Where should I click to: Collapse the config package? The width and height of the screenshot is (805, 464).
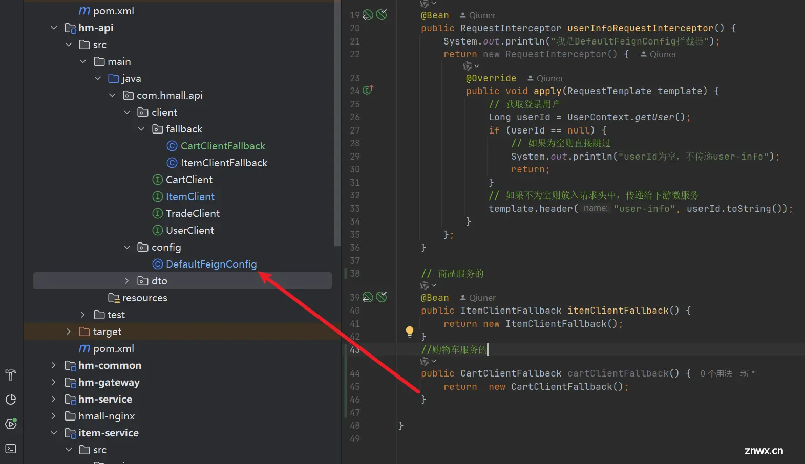pos(127,247)
